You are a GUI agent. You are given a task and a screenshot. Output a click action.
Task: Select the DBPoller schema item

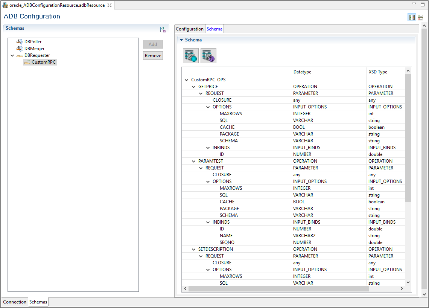(x=33, y=42)
